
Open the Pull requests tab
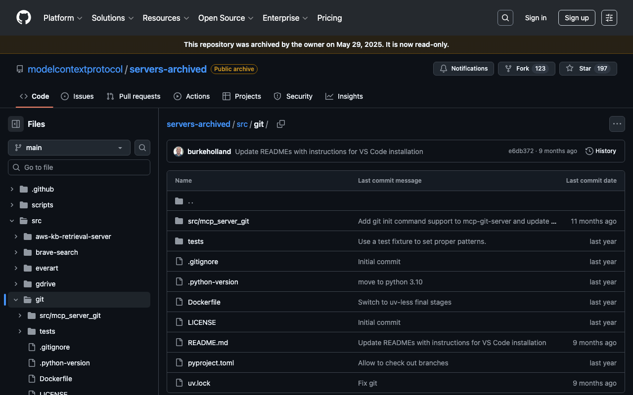(x=134, y=96)
